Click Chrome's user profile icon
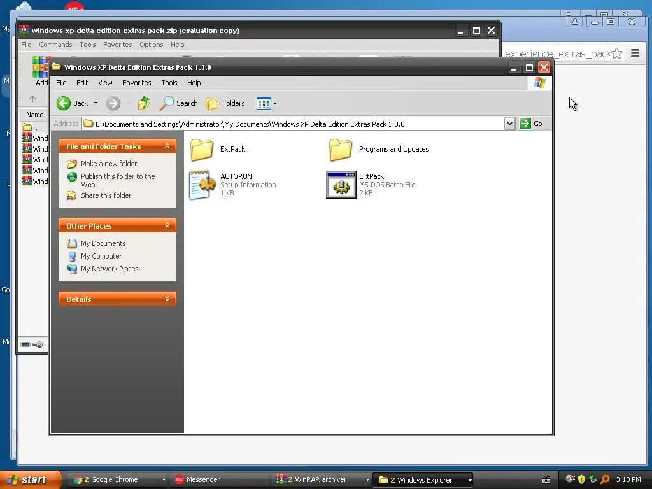This screenshot has height=489, width=652. [x=575, y=22]
